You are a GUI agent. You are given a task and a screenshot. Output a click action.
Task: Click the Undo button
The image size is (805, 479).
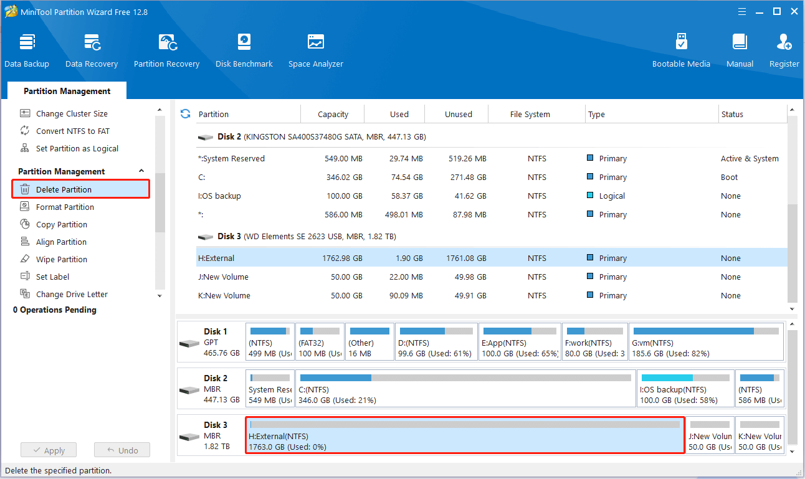122,450
